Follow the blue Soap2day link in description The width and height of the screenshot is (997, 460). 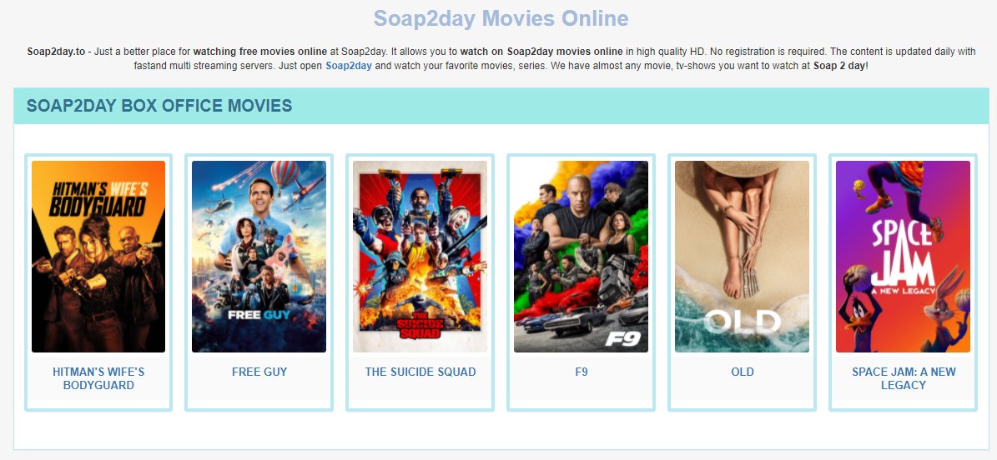[x=349, y=66]
